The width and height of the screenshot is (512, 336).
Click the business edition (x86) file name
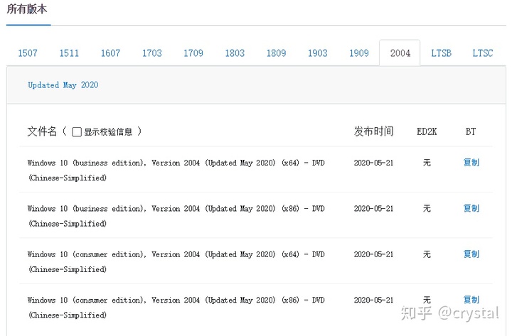(x=176, y=216)
